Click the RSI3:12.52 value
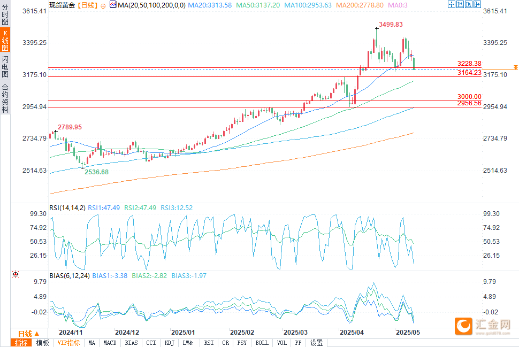 pyautogui.click(x=177, y=208)
